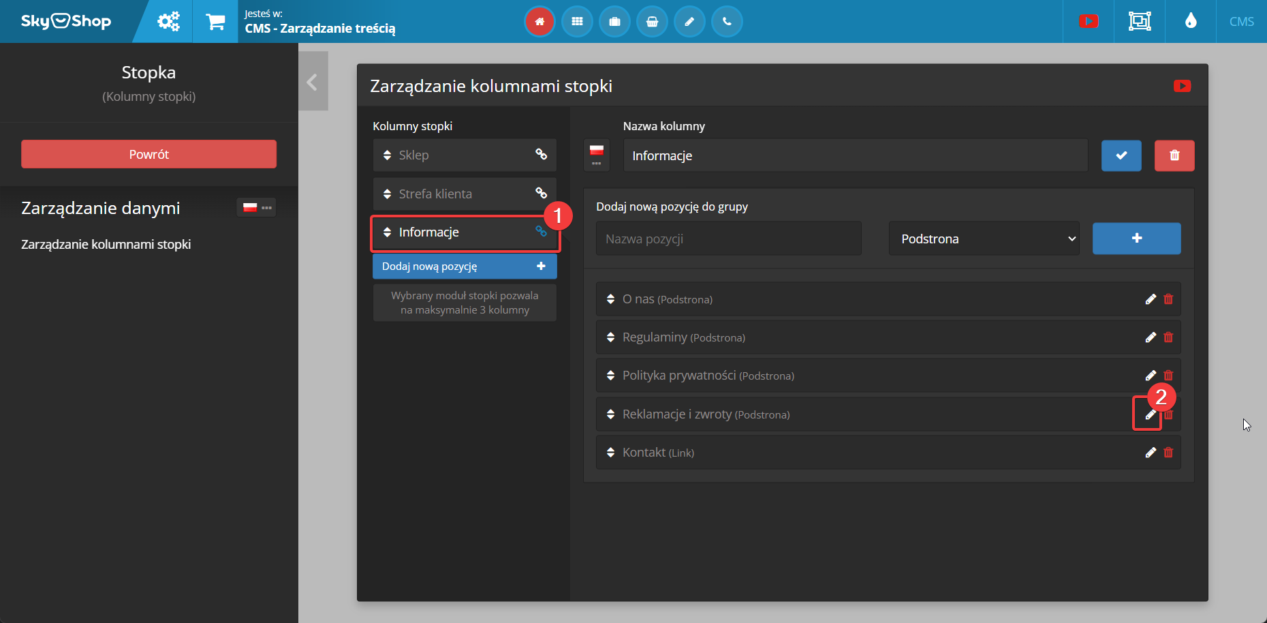Focus the Nazwa pozycji input field
This screenshot has height=623, width=1267.
(x=729, y=239)
